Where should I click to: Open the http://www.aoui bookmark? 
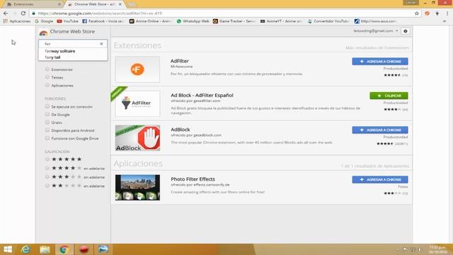[x=375, y=21]
